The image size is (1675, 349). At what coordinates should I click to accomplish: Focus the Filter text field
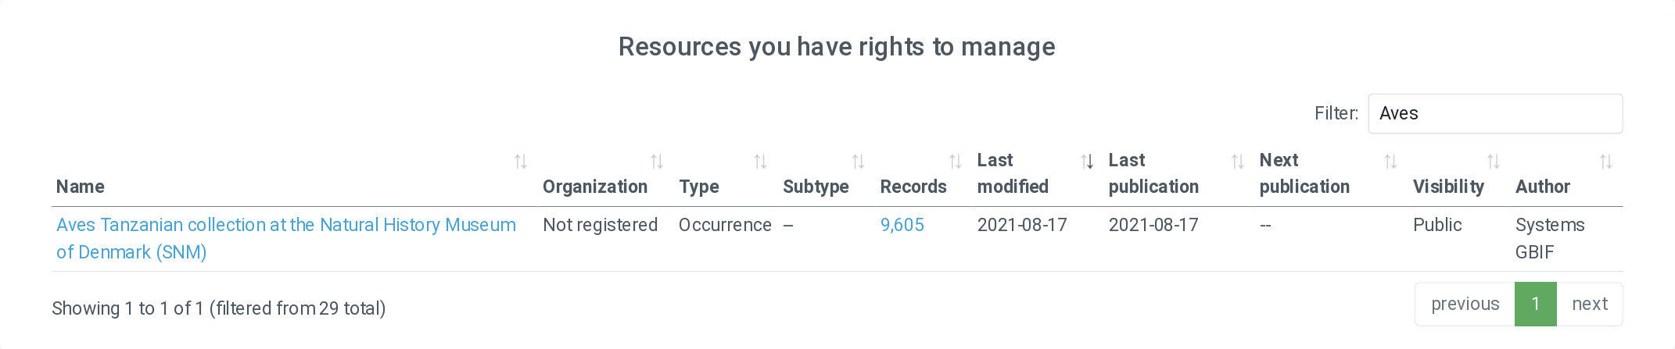[1494, 114]
